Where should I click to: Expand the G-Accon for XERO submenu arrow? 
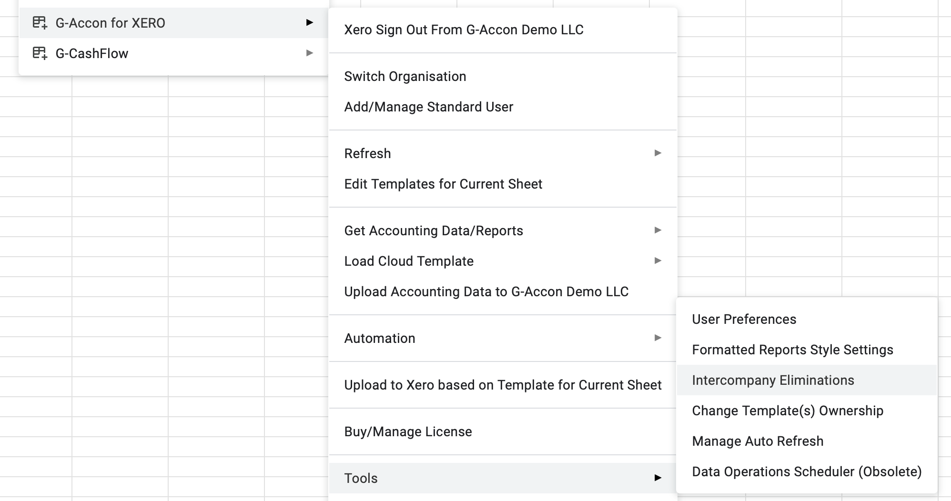(x=310, y=22)
